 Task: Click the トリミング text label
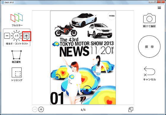[17, 80]
